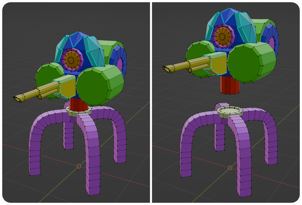Select the orange disc on the right model's dome
The image size is (302, 205).
tap(223, 37)
